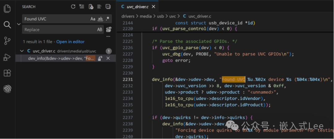Clear search results
The image size is (334, 139).
[x=82, y=6]
